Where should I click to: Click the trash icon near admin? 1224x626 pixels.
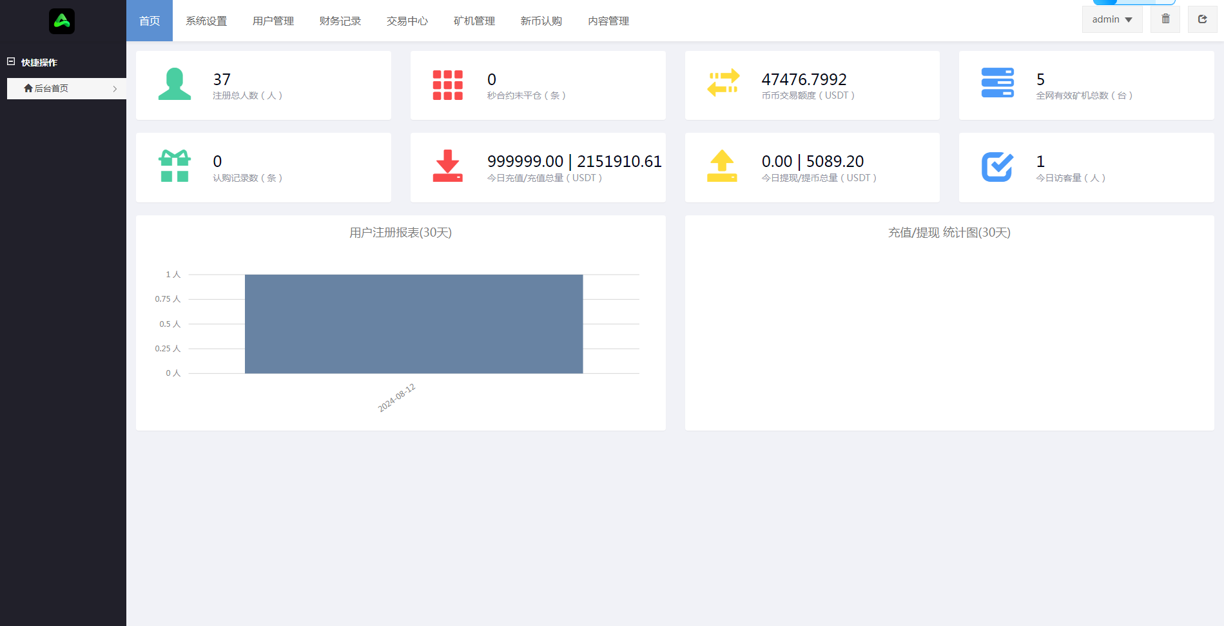point(1165,19)
